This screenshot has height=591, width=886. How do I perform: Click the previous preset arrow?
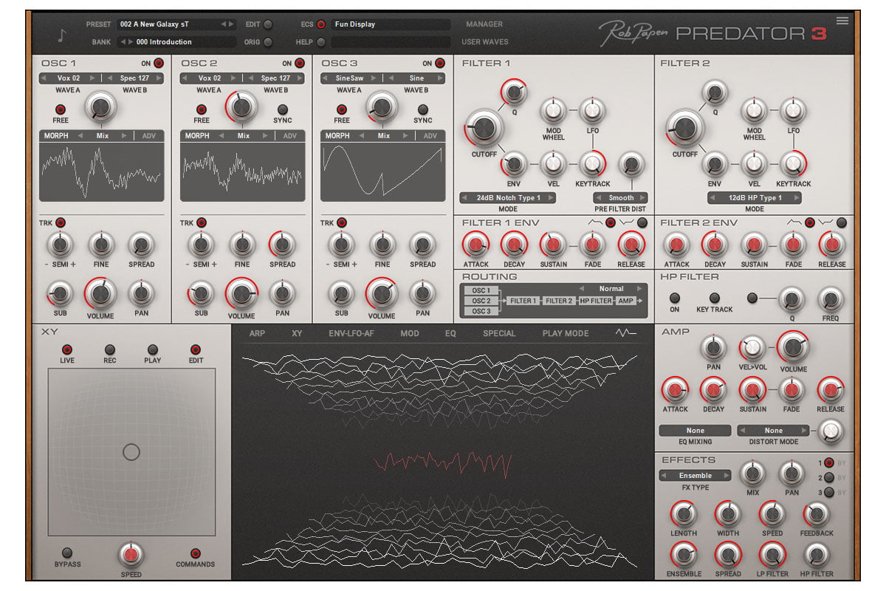(224, 24)
